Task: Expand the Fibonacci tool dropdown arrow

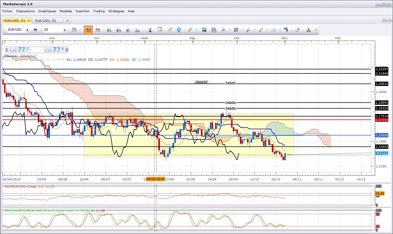Action: pyautogui.click(x=242, y=30)
